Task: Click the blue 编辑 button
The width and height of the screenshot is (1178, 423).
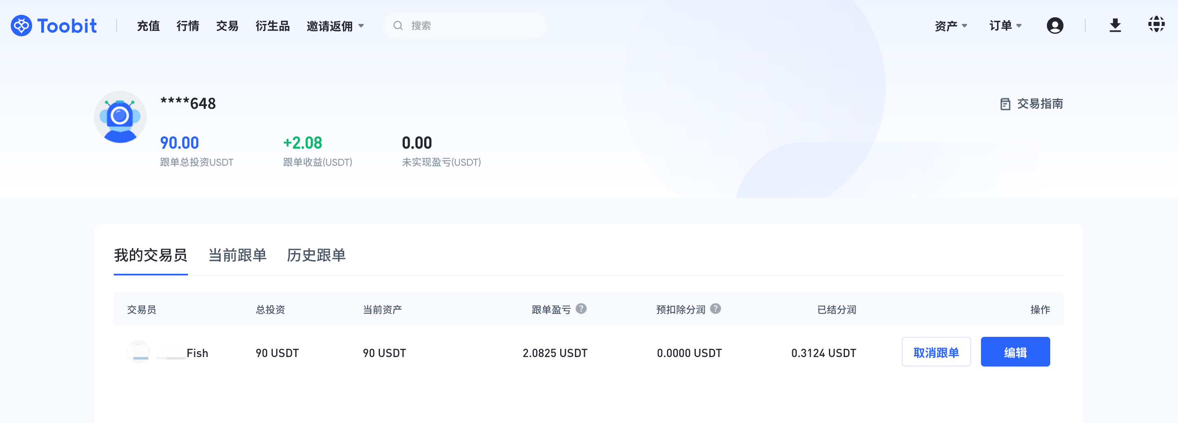Action: (x=1015, y=352)
